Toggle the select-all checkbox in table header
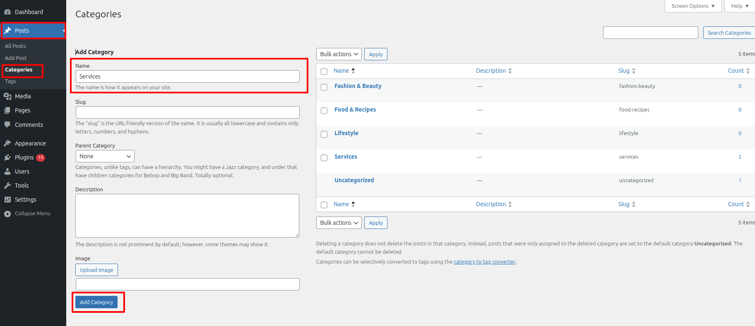 [x=324, y=71]
